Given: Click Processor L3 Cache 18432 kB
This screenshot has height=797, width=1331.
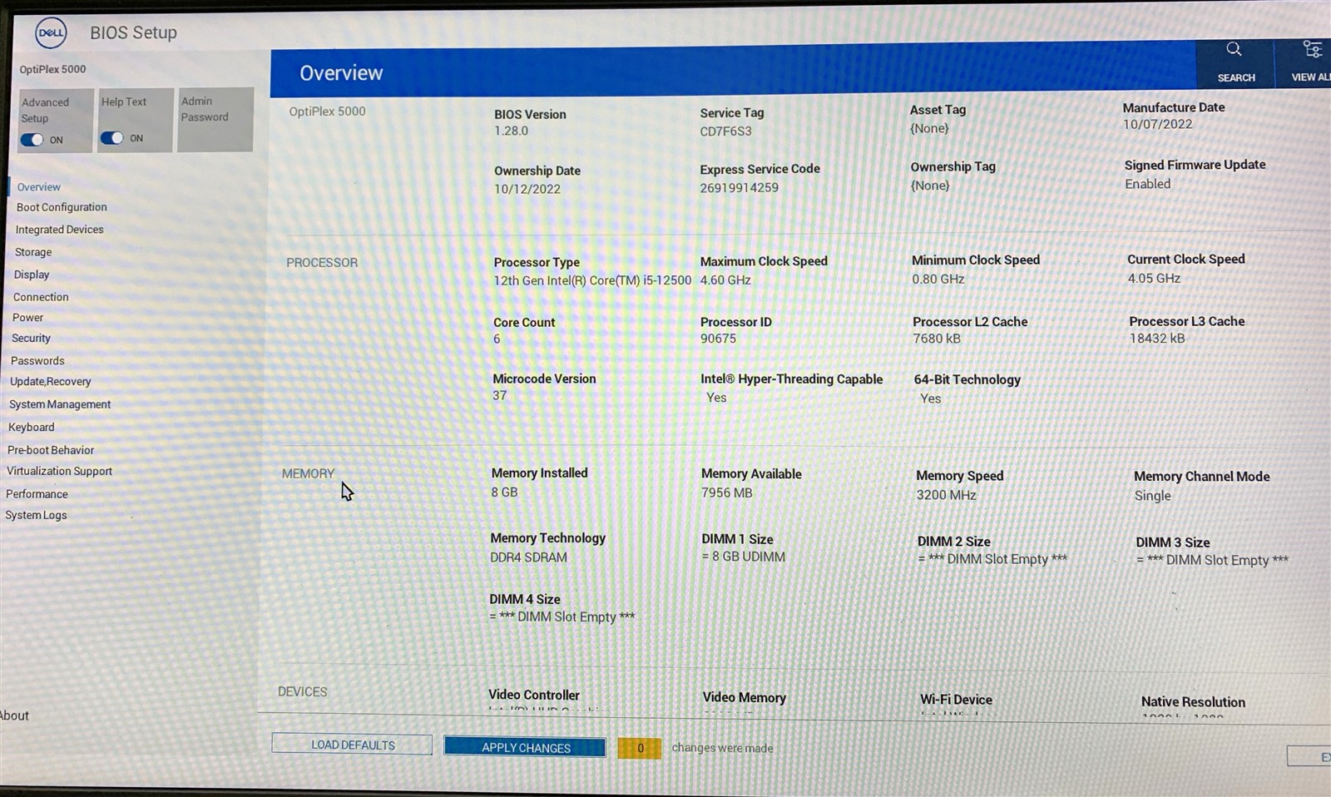Looking at the screenshot, I should (x=1157, y=339).
